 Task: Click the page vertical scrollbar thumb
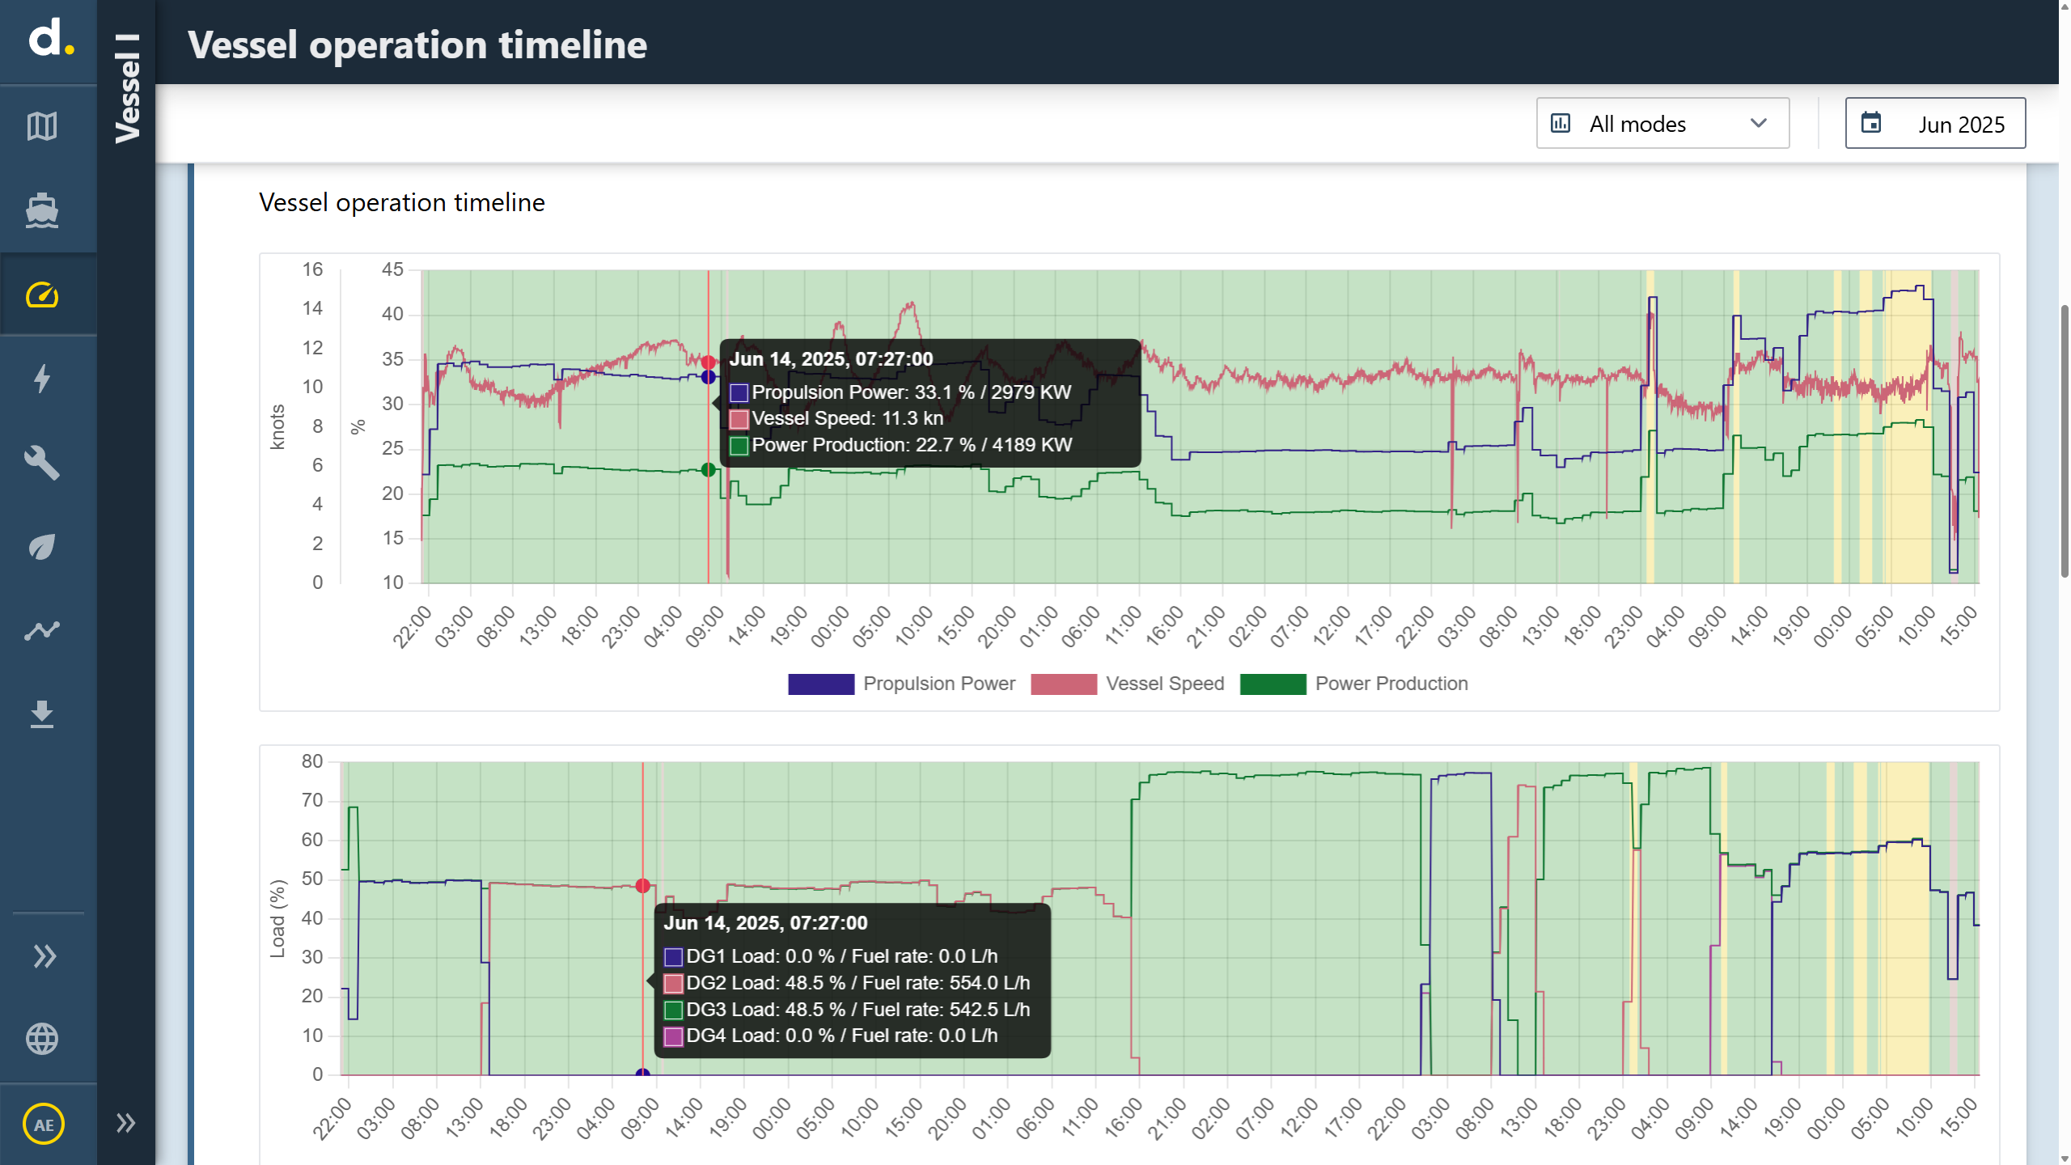[2065, 441]
